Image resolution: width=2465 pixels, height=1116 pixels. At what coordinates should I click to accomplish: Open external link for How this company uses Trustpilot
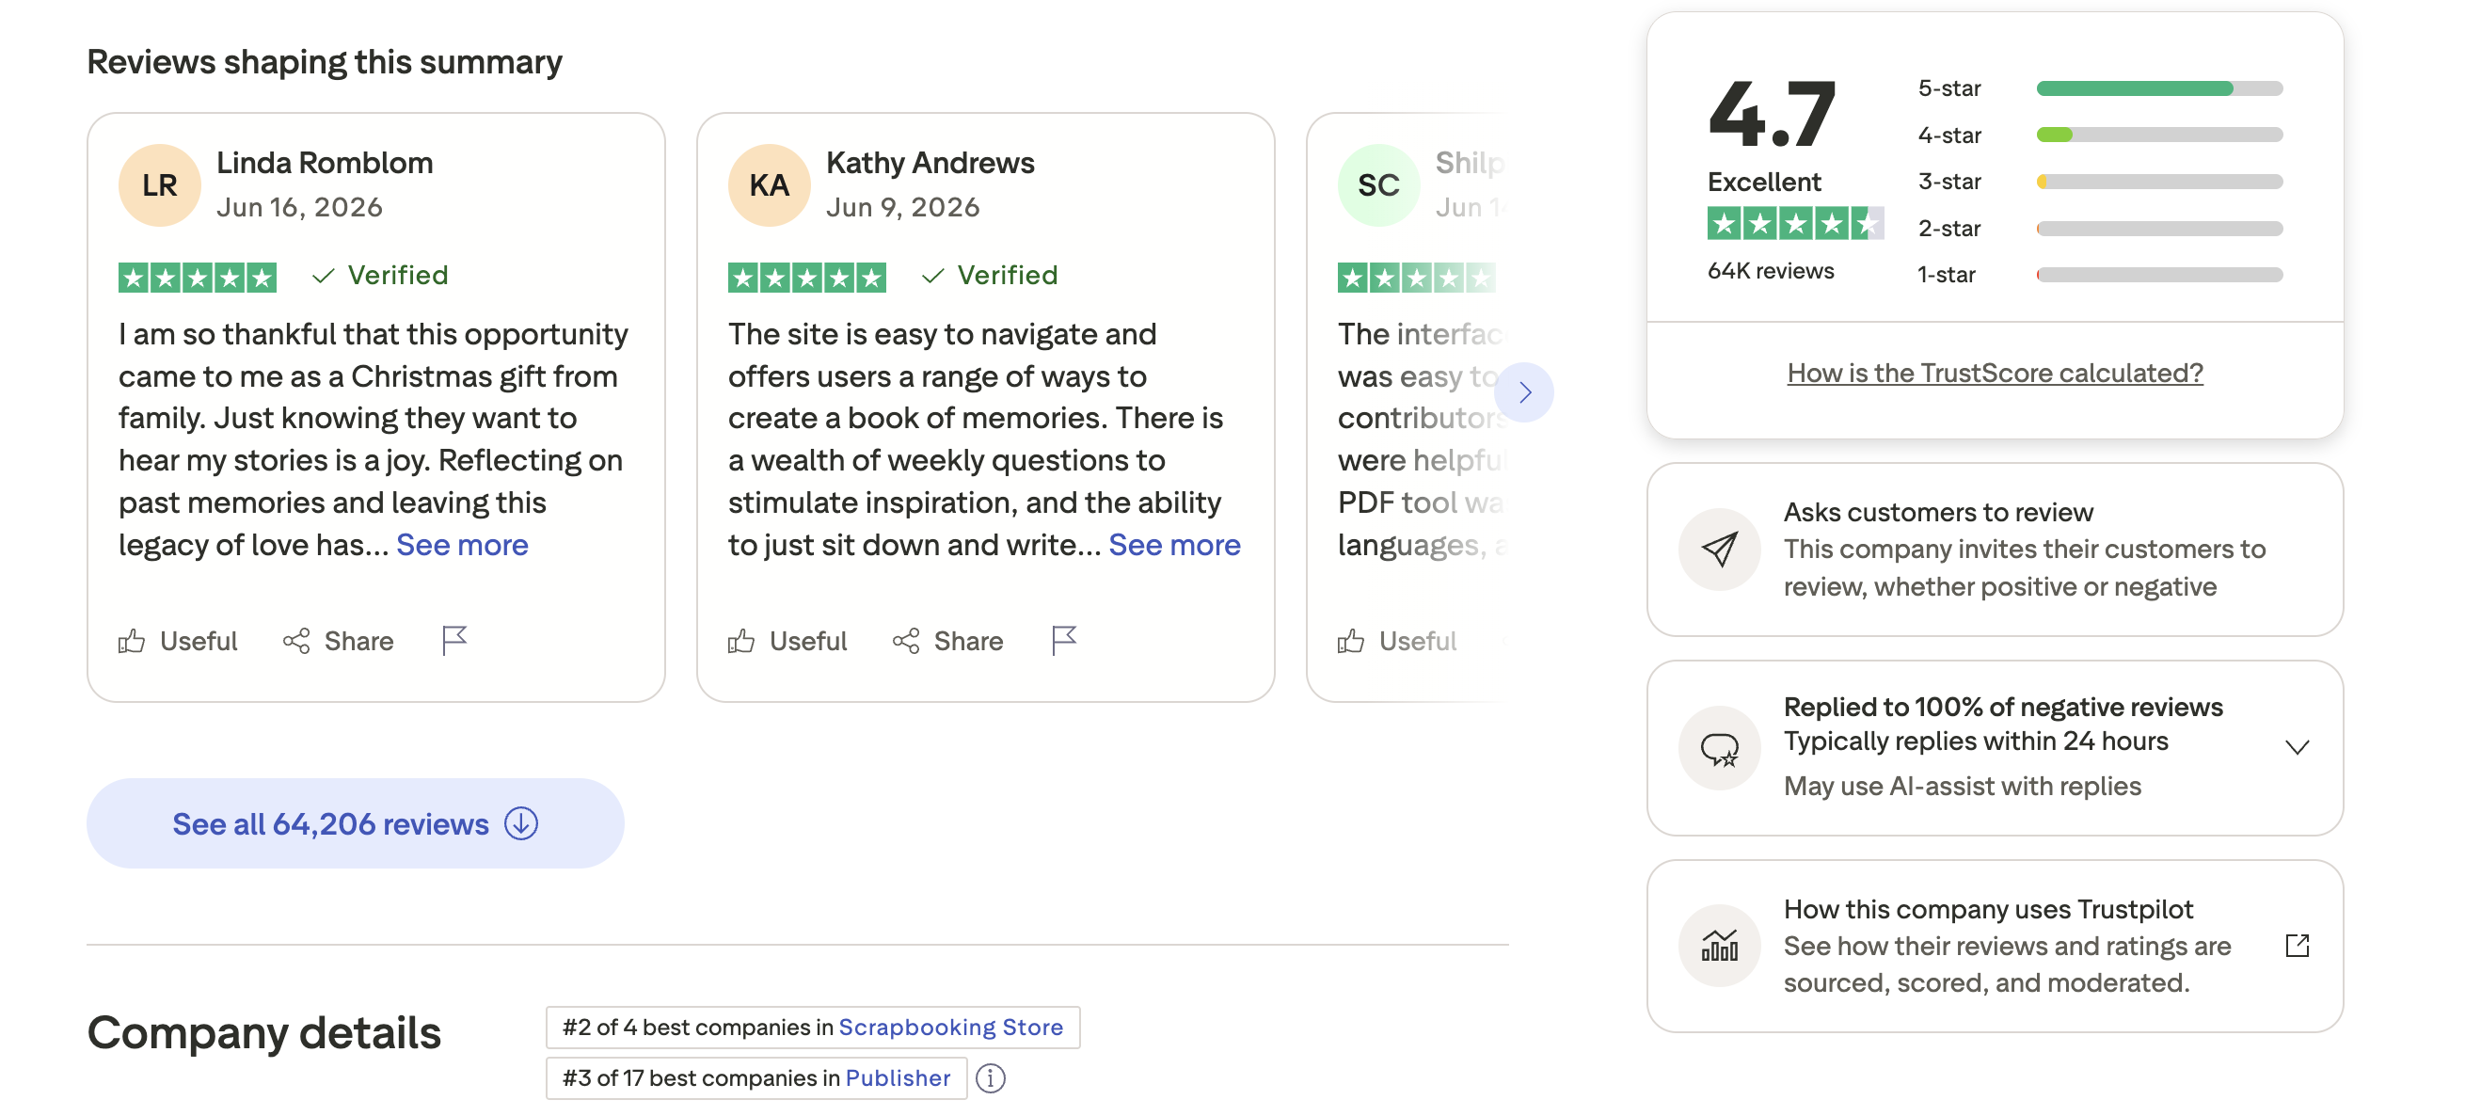click(2297, 946)
